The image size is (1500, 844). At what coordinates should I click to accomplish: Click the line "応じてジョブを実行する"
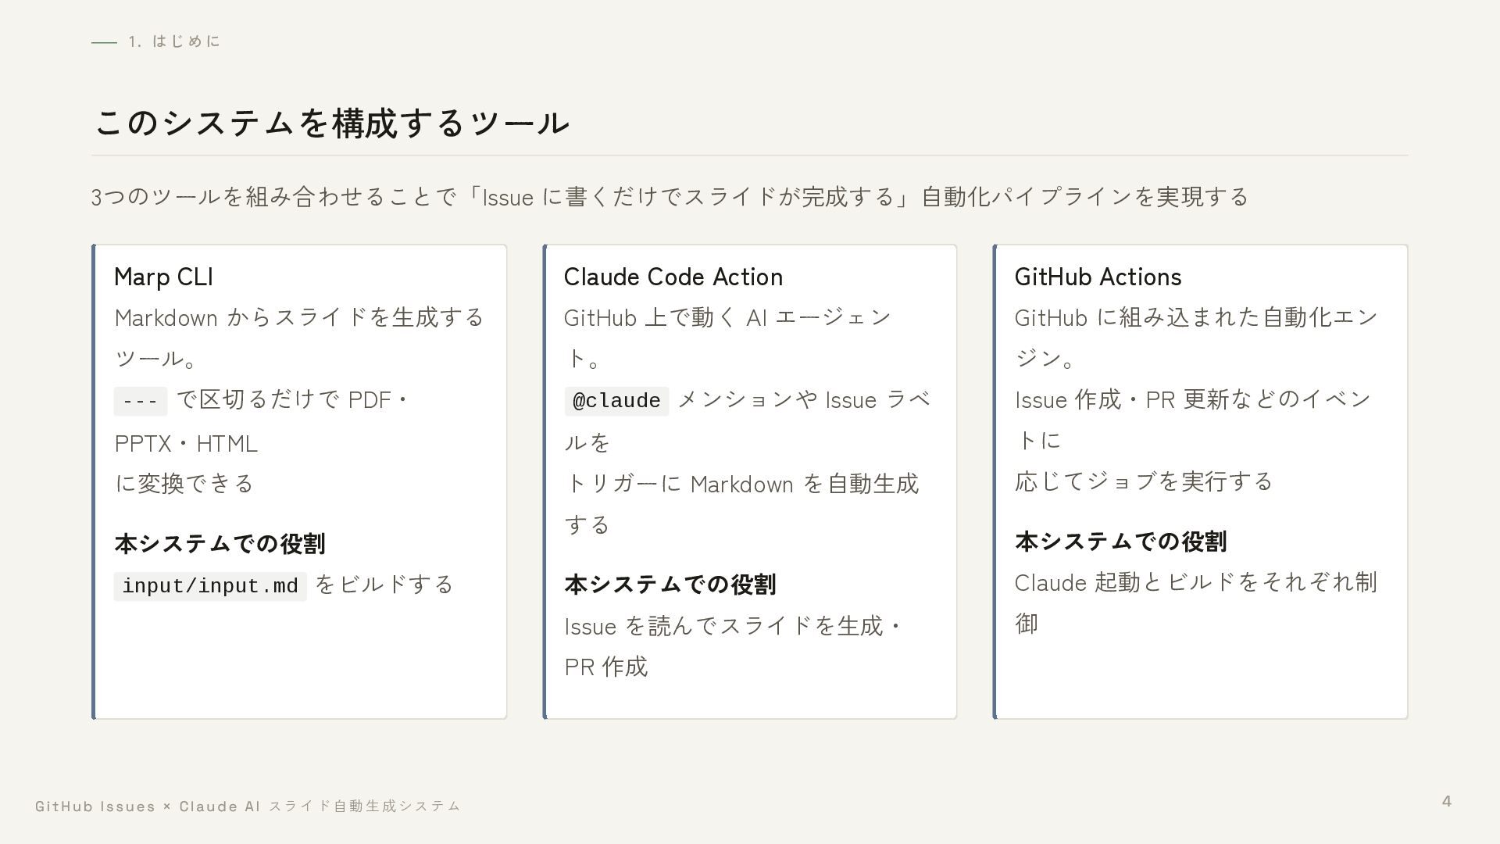pos(1144,481)
